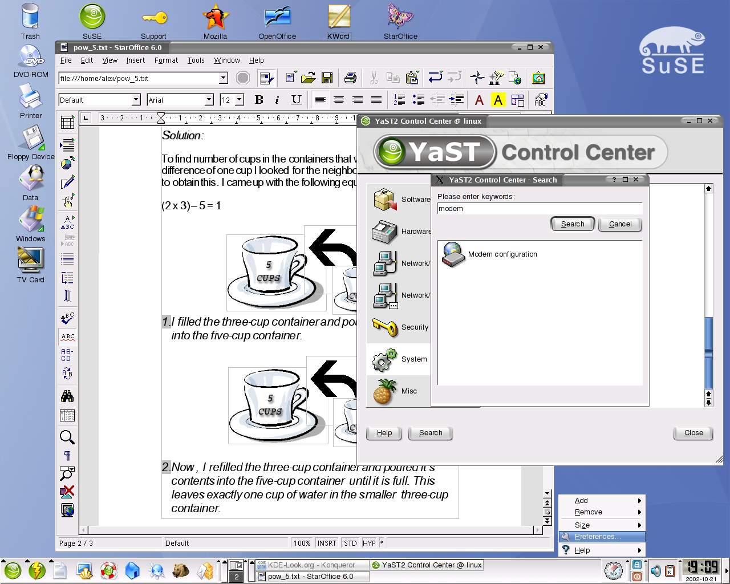The width and height of the screenshot is (730, 584).
Task: Open the File menu in StarOffice
Action: 66,60
